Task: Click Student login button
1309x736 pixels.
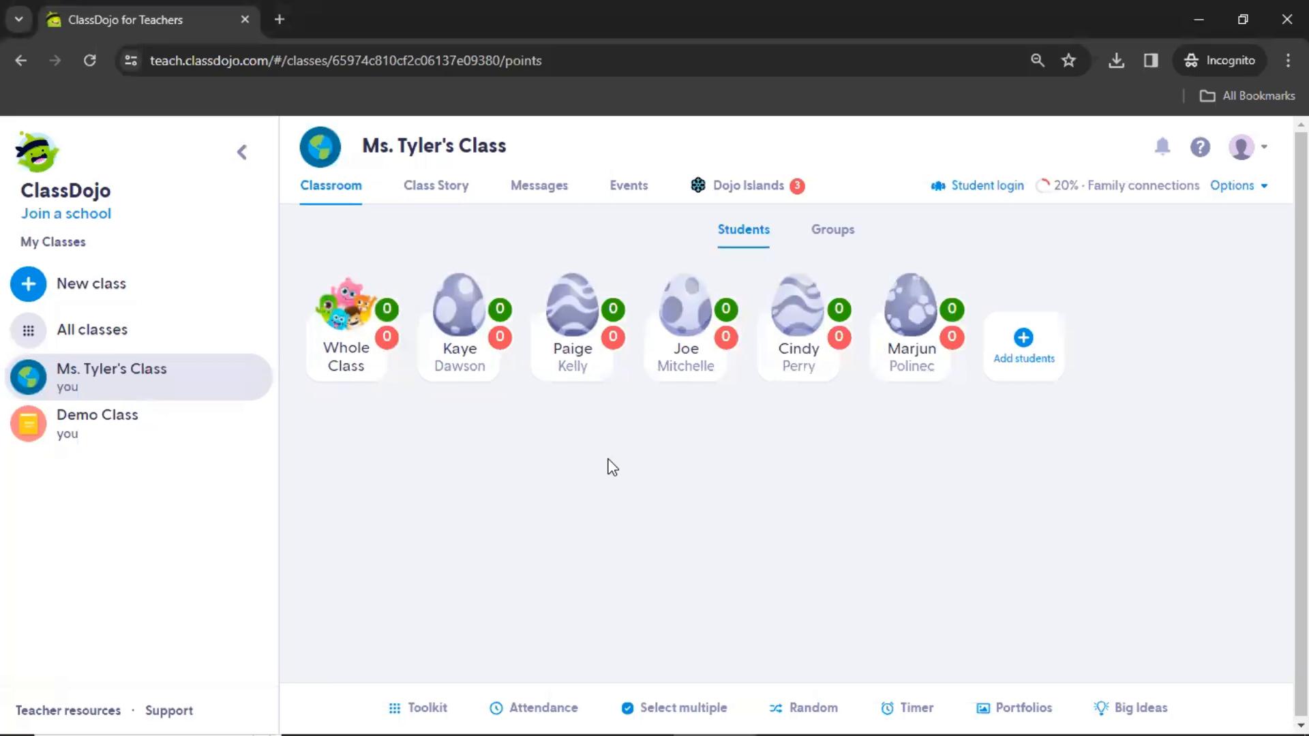Action: 978,185
